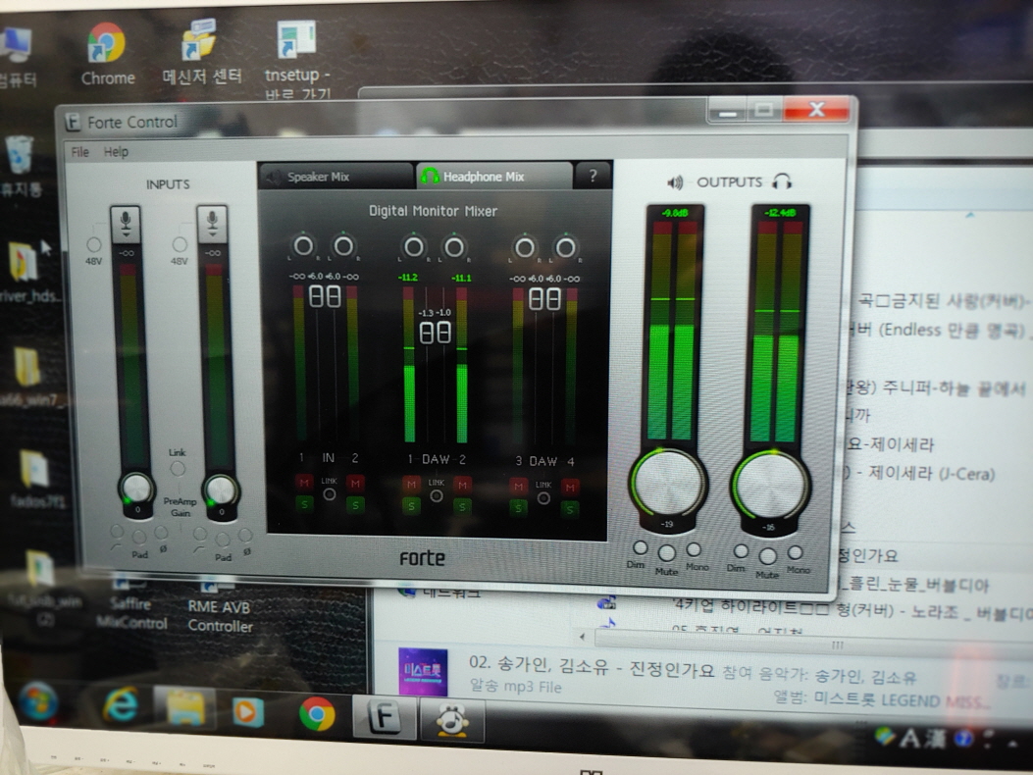
Task: Enable 48V phantom power on Input 2
Action: pos(180,244)
